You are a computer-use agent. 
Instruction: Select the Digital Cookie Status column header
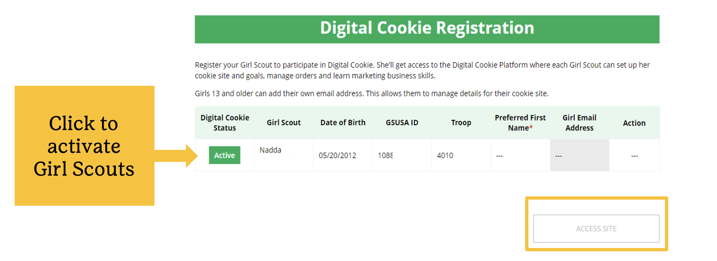[x=225, y=122]
